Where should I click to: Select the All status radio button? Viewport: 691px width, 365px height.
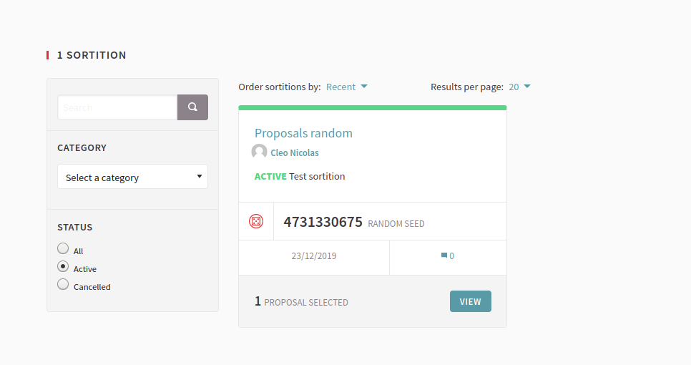point(63,249)
